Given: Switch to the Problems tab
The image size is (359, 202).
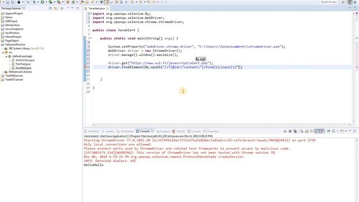Looking at the screenshot, I should point(91,131).
